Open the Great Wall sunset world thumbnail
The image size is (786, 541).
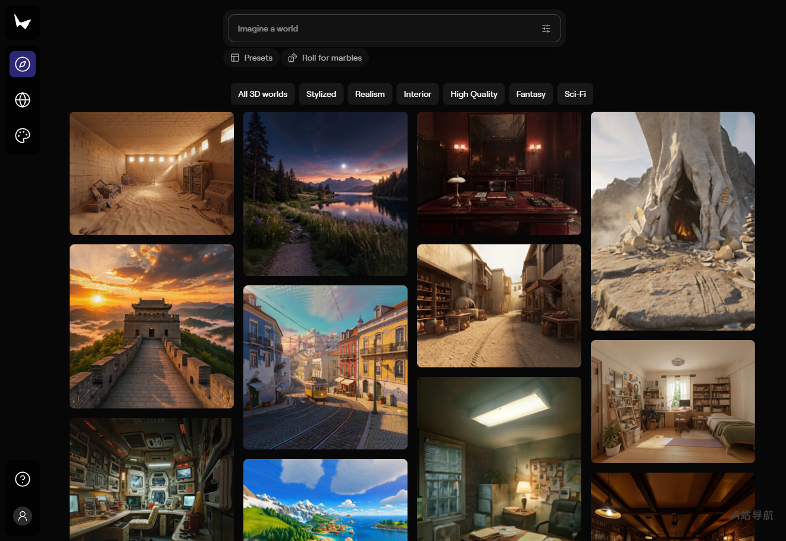click(152, 326)
